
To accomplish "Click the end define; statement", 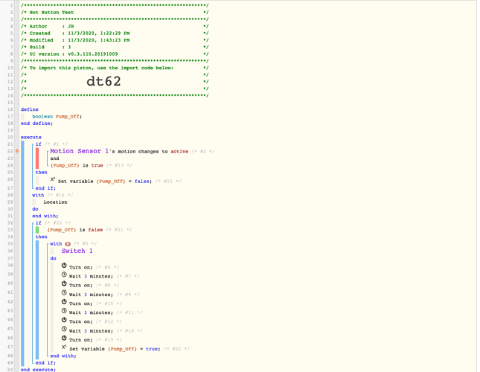I will (36, 124).
